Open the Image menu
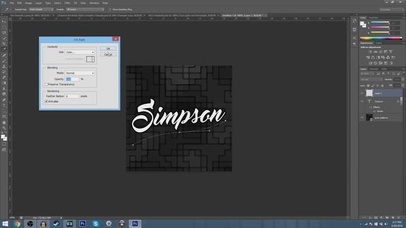This screenshot has width=406, height=228. (29, 3)
